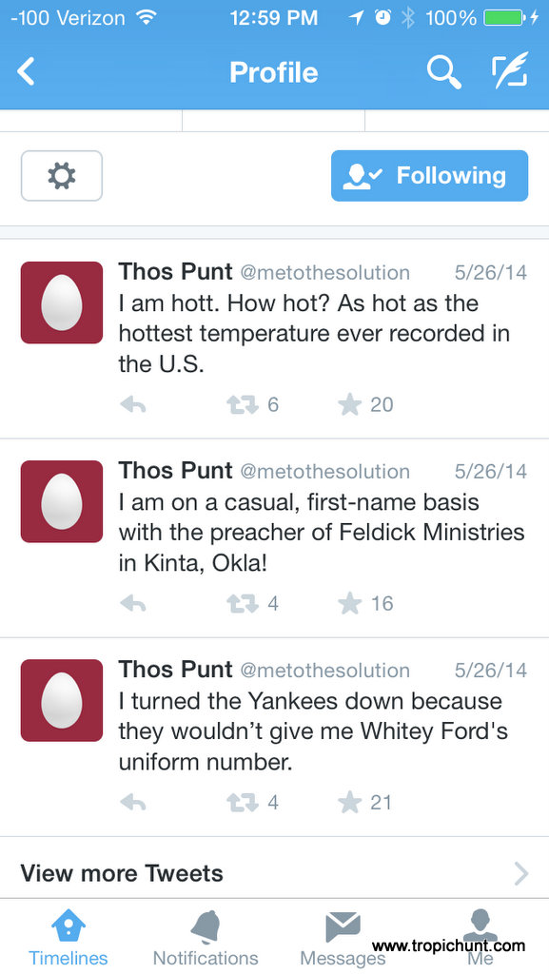Open the Notifications tab

[x=206, y=937]
